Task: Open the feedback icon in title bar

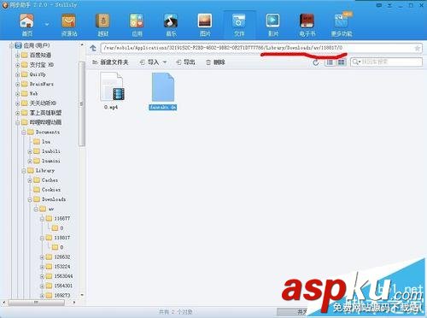Action: click(x=379, y=5)
